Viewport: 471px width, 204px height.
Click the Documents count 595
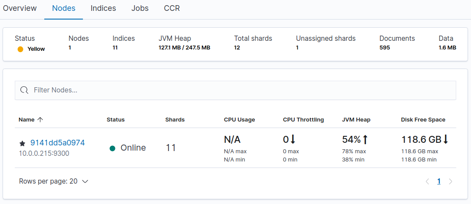pos(385,47)
